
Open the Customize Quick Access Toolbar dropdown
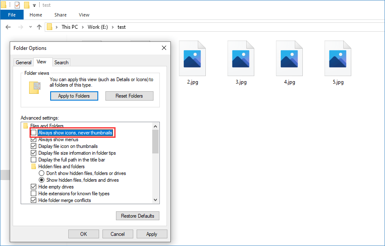point(34,5)
